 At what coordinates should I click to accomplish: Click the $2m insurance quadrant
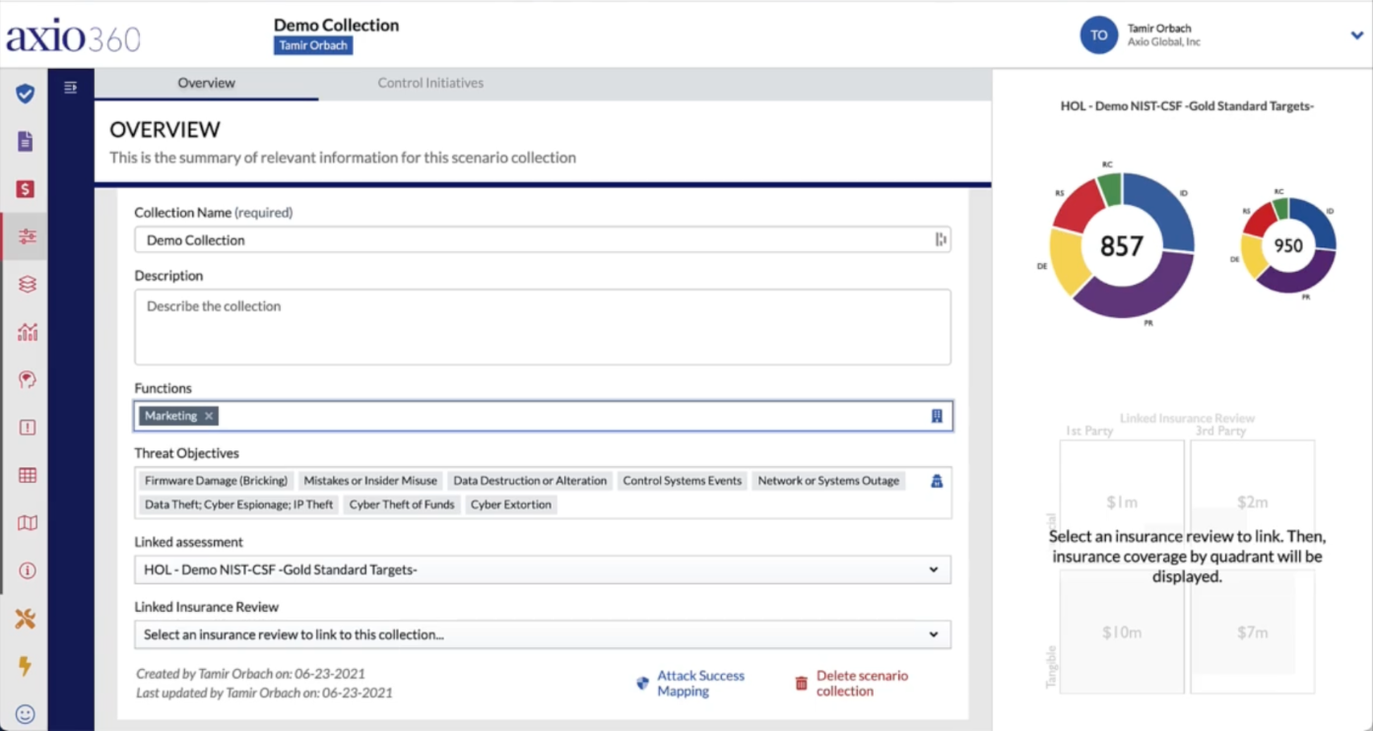click(1253, 501)
